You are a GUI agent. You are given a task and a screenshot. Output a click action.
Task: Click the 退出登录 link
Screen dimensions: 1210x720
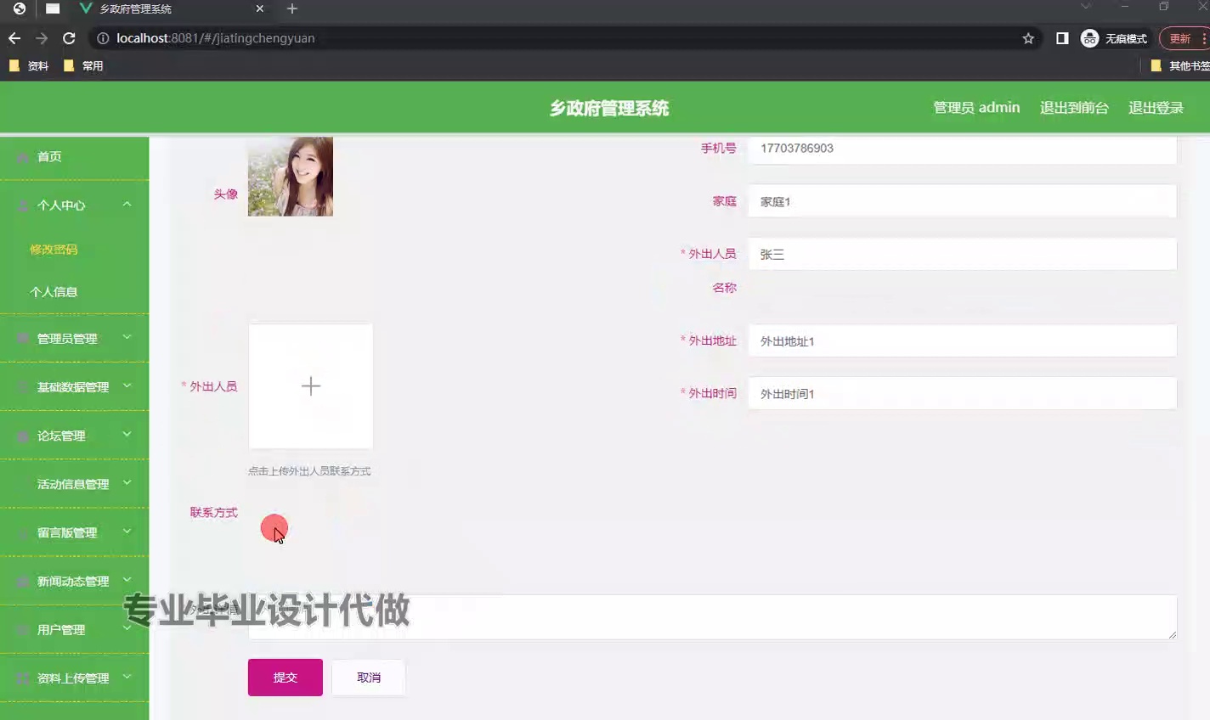pos(1156,107)
